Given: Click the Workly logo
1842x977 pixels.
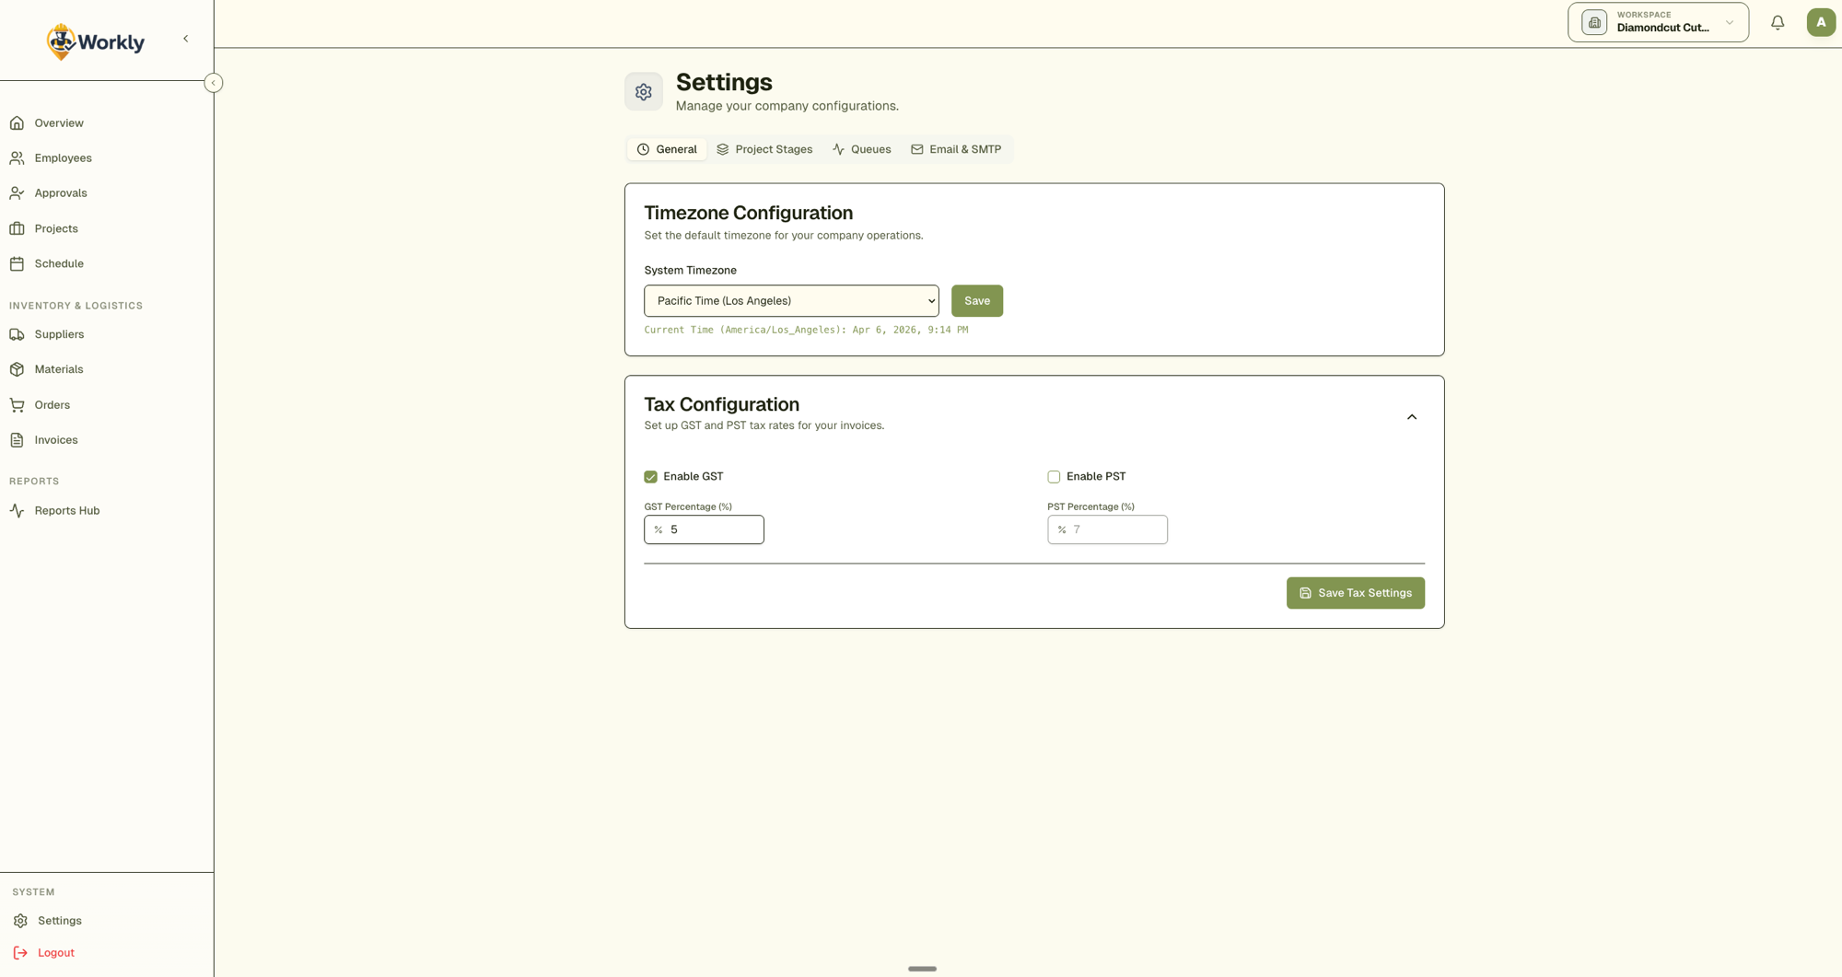Looking at the screenshot, I should click(x=96, y=41).
